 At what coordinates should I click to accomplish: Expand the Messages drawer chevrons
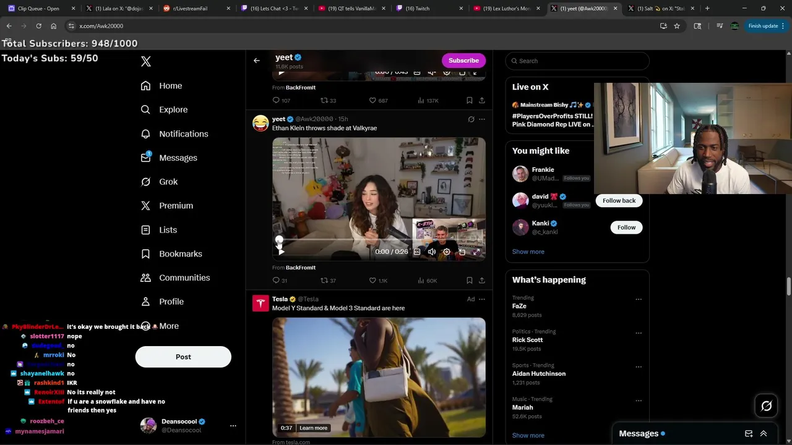(x=764, y=434)
